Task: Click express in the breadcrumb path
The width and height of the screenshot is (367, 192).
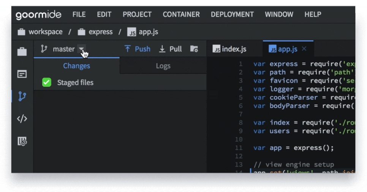Action: [101, 32]
